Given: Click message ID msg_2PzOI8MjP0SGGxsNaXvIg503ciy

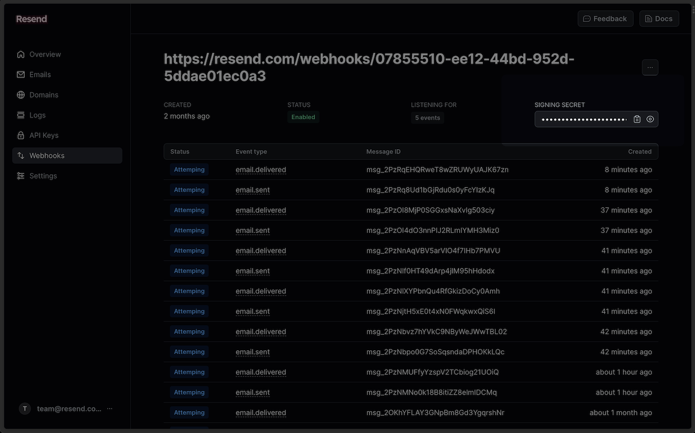Looking at the screenshot, I should (x=430, y=210).
